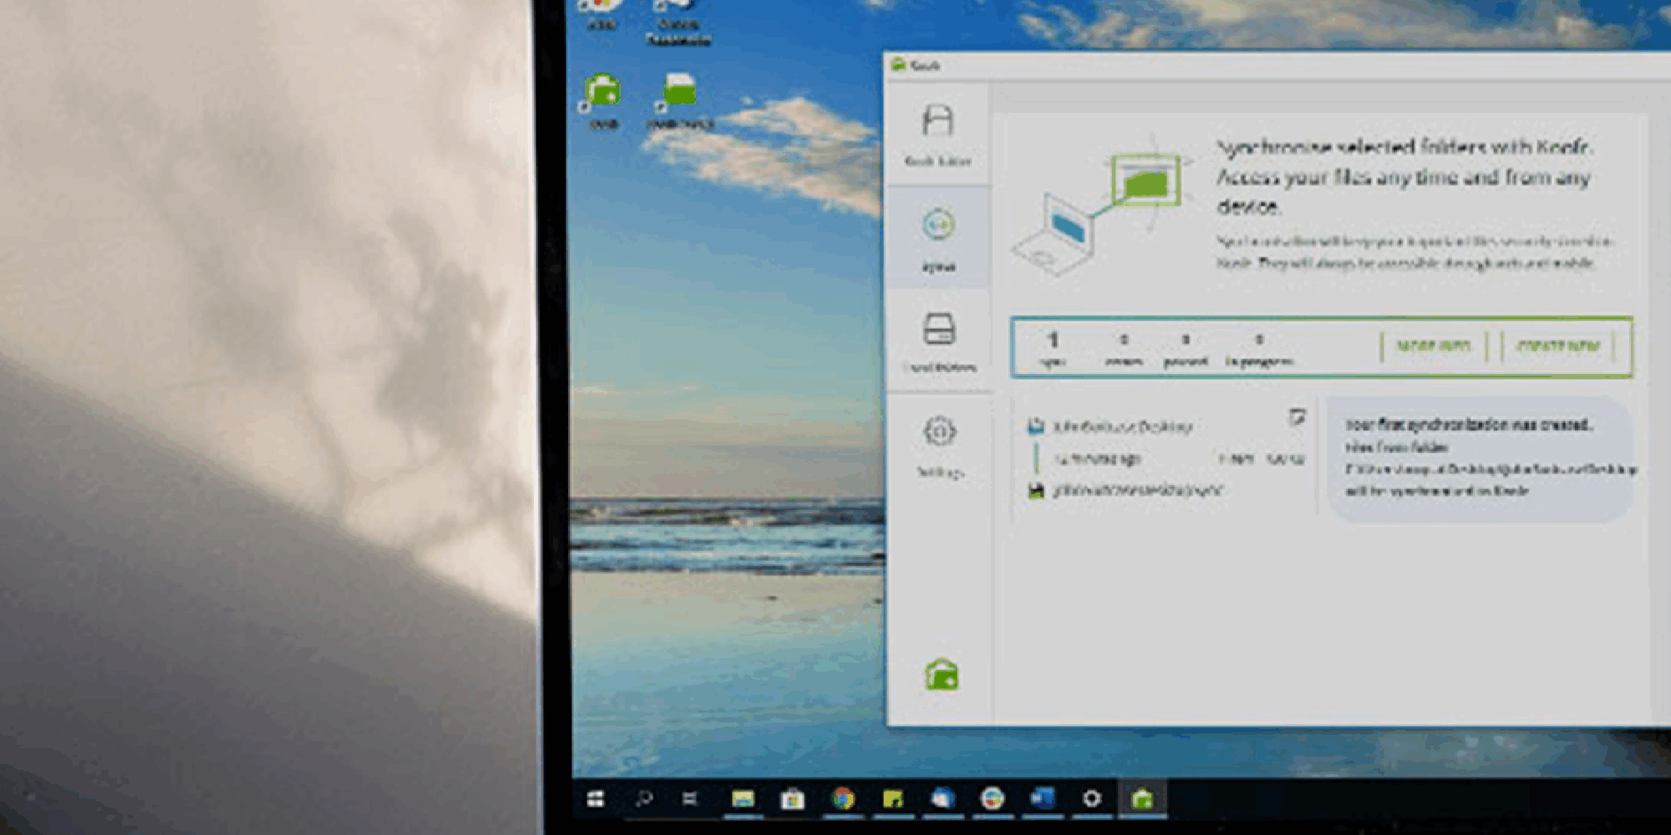Screen dimensions: 1671x835
Task: Open Settings gear in the Koofr sidebar
Action: point(940,444)
